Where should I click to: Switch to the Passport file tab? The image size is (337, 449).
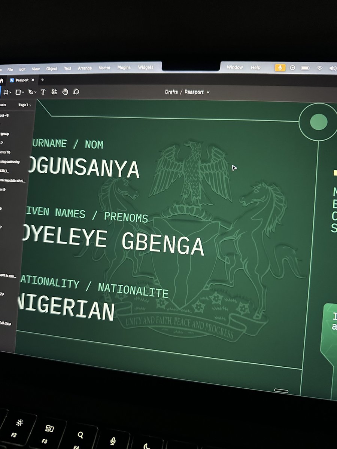click(x=22, y=80)
